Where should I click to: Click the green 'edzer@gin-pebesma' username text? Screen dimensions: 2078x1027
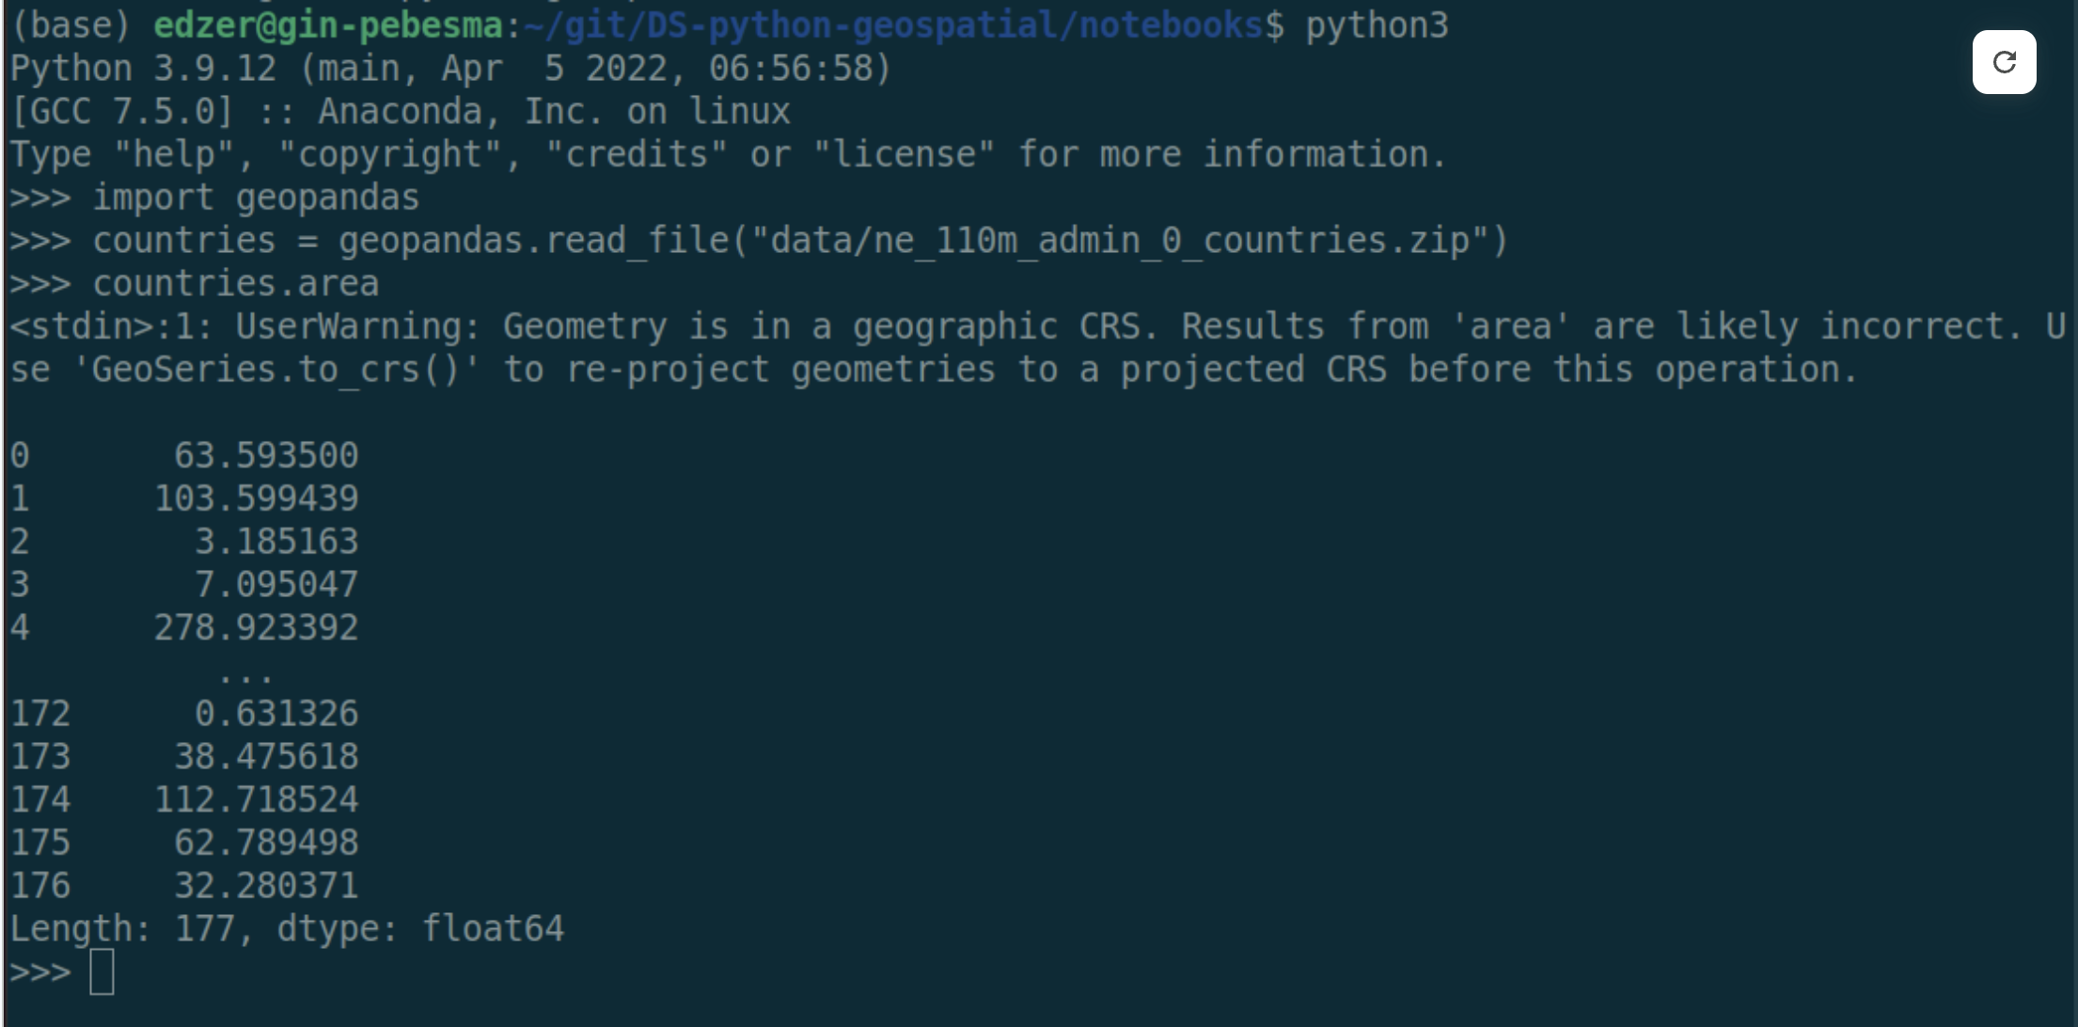tap(328, 25)
